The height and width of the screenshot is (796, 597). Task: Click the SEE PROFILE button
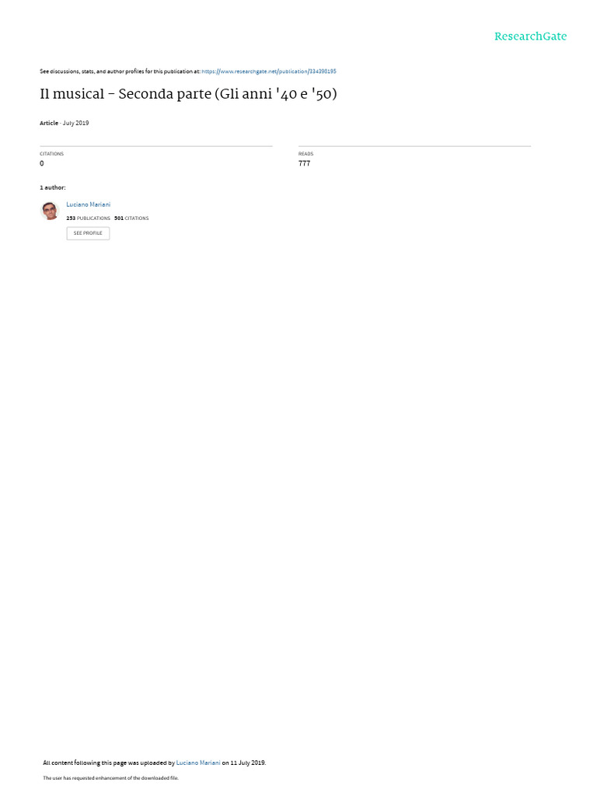pyautogui.click(x=88, y=233)
